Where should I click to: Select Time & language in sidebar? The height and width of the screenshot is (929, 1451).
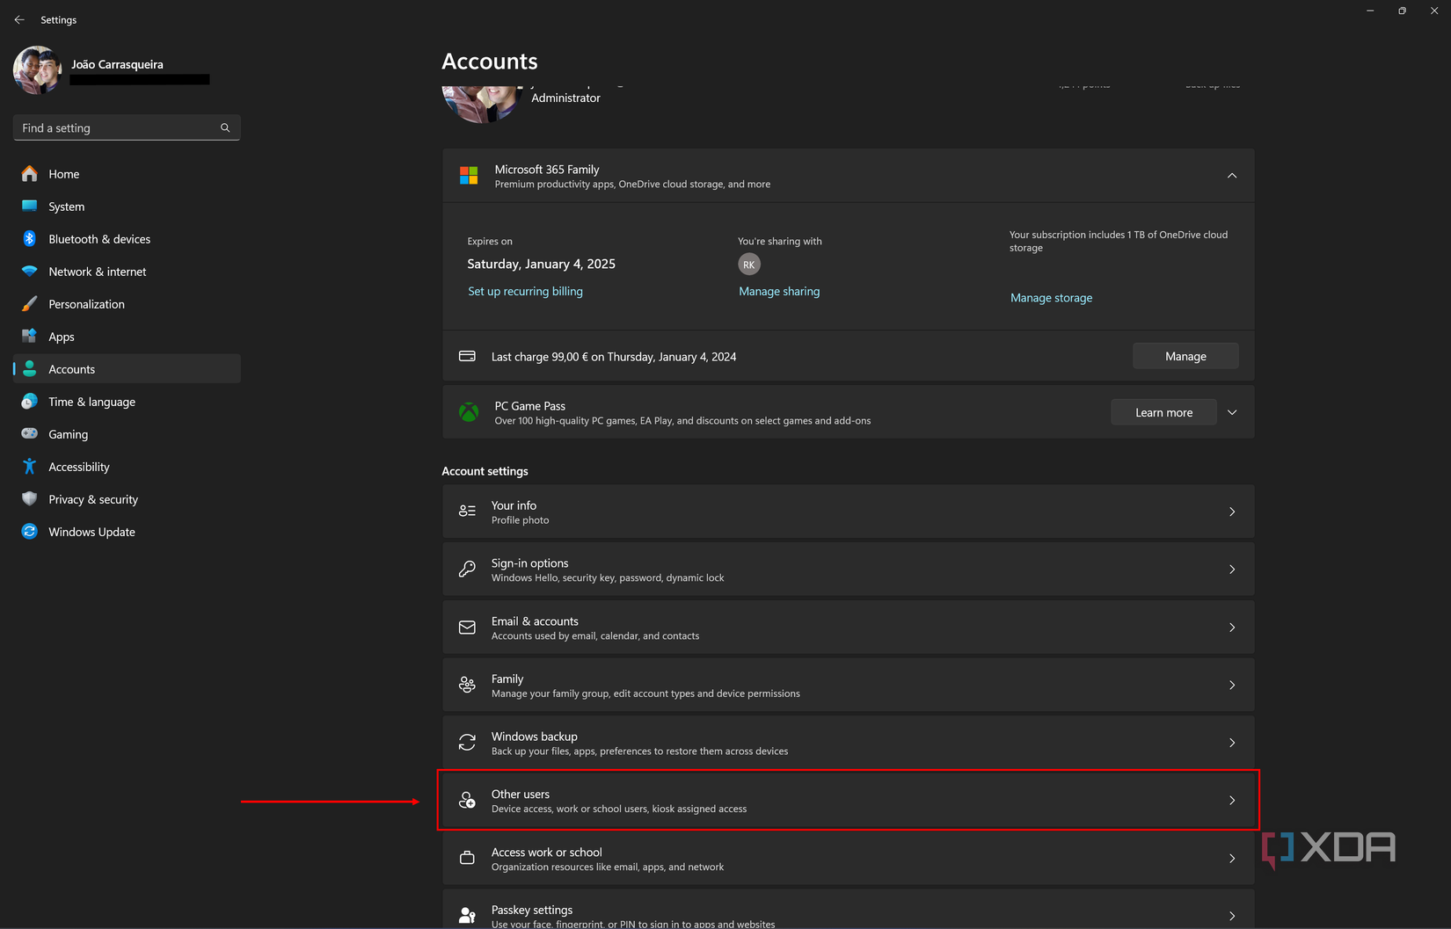click(91, 402)
